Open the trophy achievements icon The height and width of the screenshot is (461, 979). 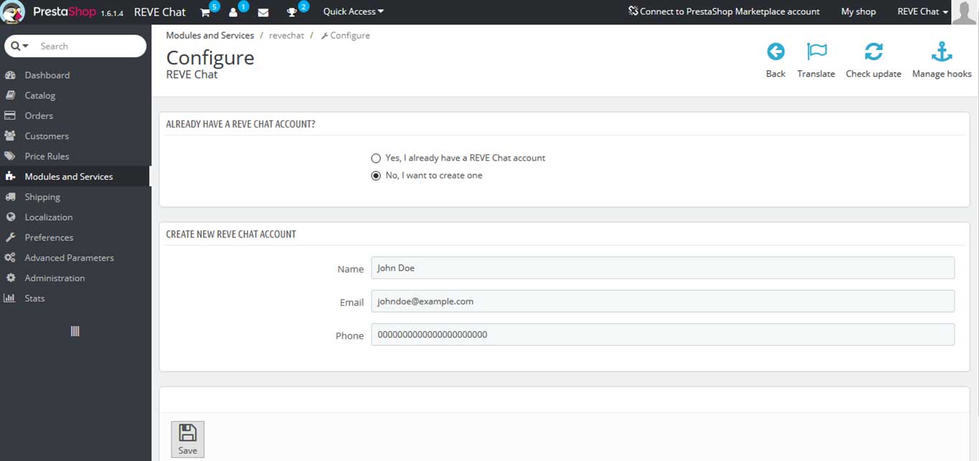[x=292, y=12]
